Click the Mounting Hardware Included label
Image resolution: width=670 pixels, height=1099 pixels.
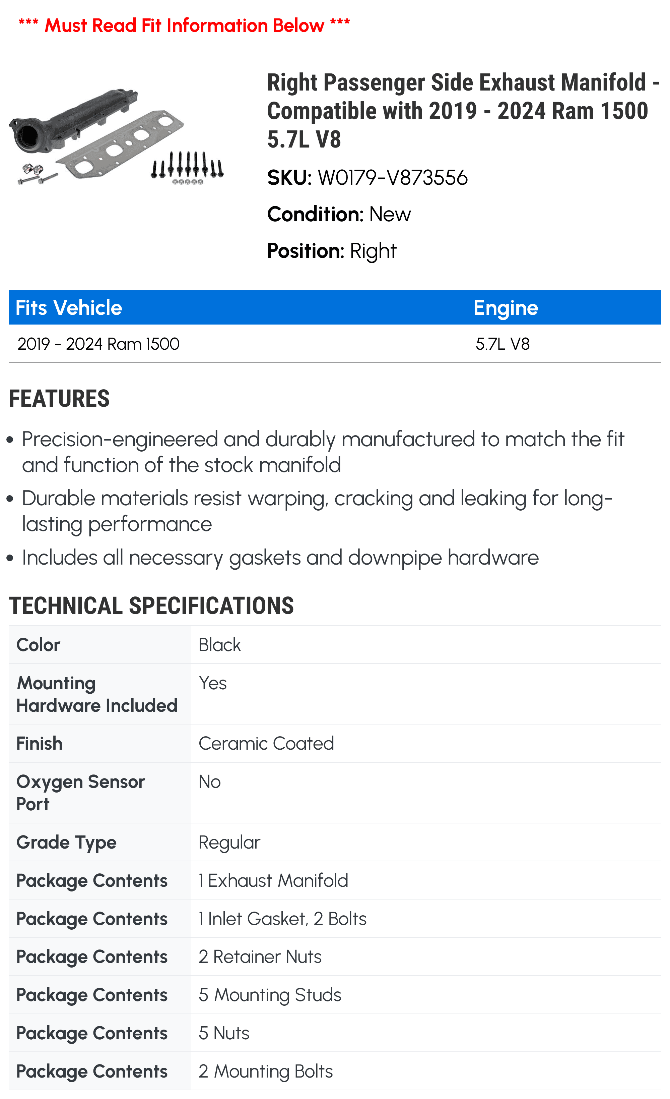pyautogui.click(x=97, y=694)
